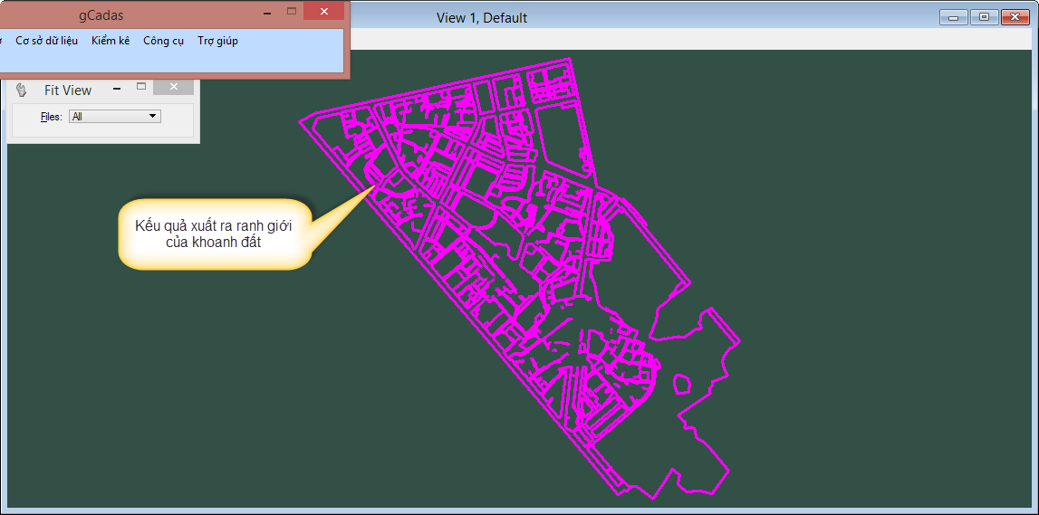1039x515 pixels.
Task: Open the Cơ sở dữ liệu menu
Action: pyautogui.click(x=46, y=41)
